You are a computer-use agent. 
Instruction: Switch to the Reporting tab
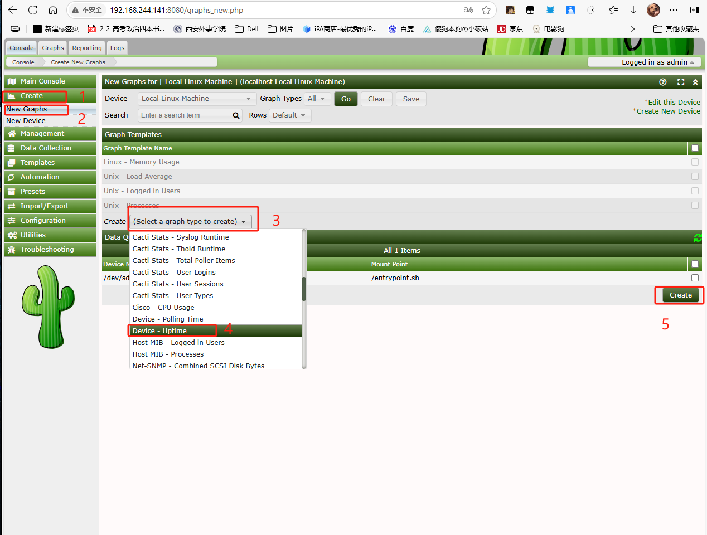point(87,48)
